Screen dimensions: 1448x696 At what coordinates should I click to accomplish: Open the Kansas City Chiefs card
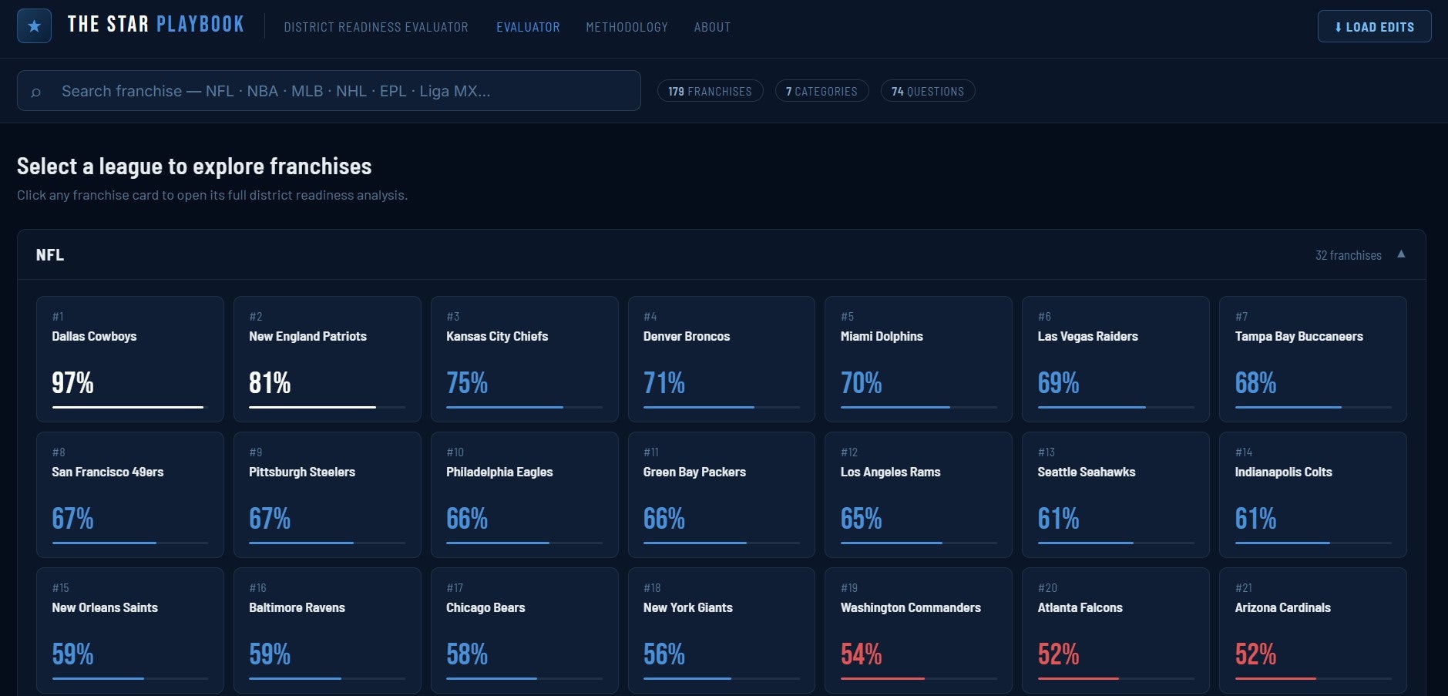[x=525, y=359]
